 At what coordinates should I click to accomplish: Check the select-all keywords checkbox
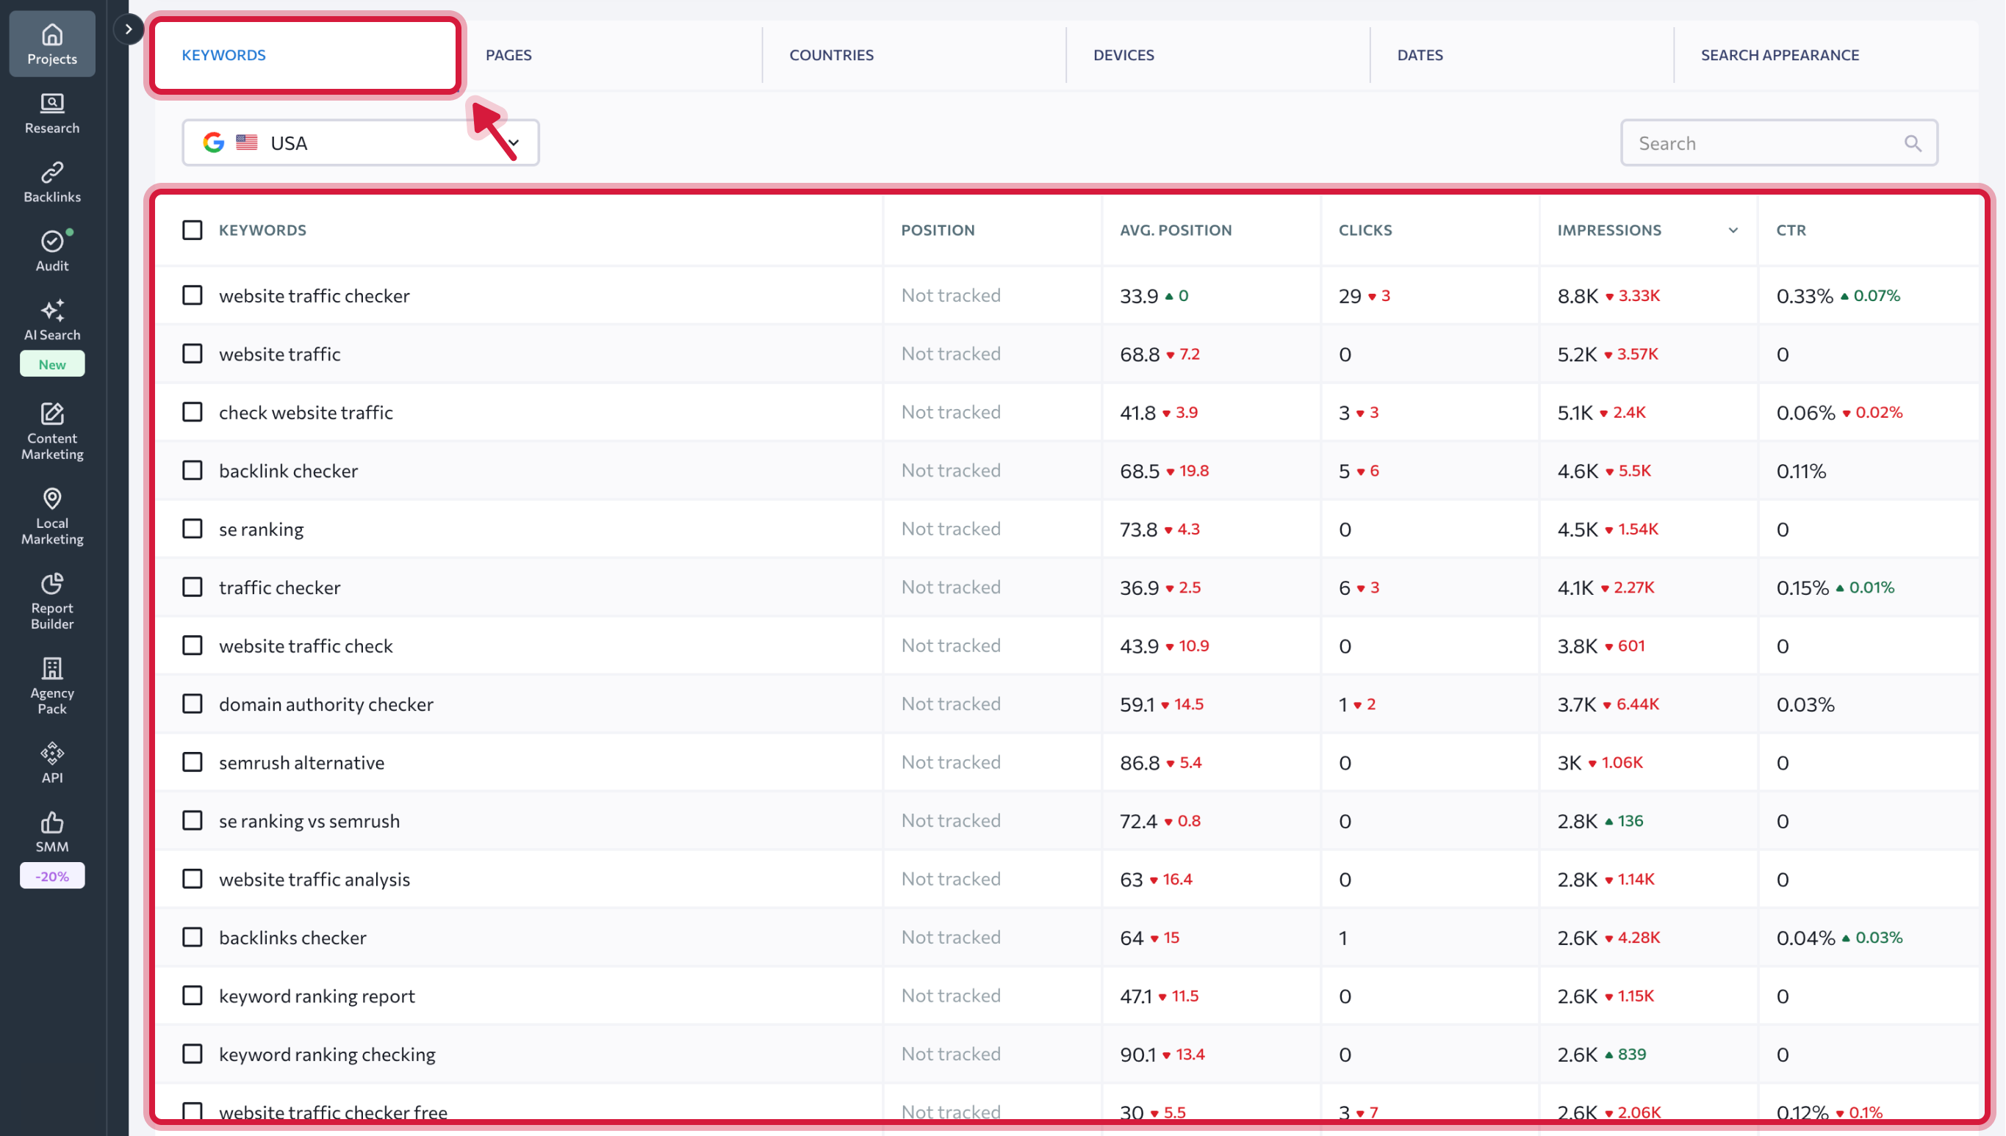pos(192,229)
